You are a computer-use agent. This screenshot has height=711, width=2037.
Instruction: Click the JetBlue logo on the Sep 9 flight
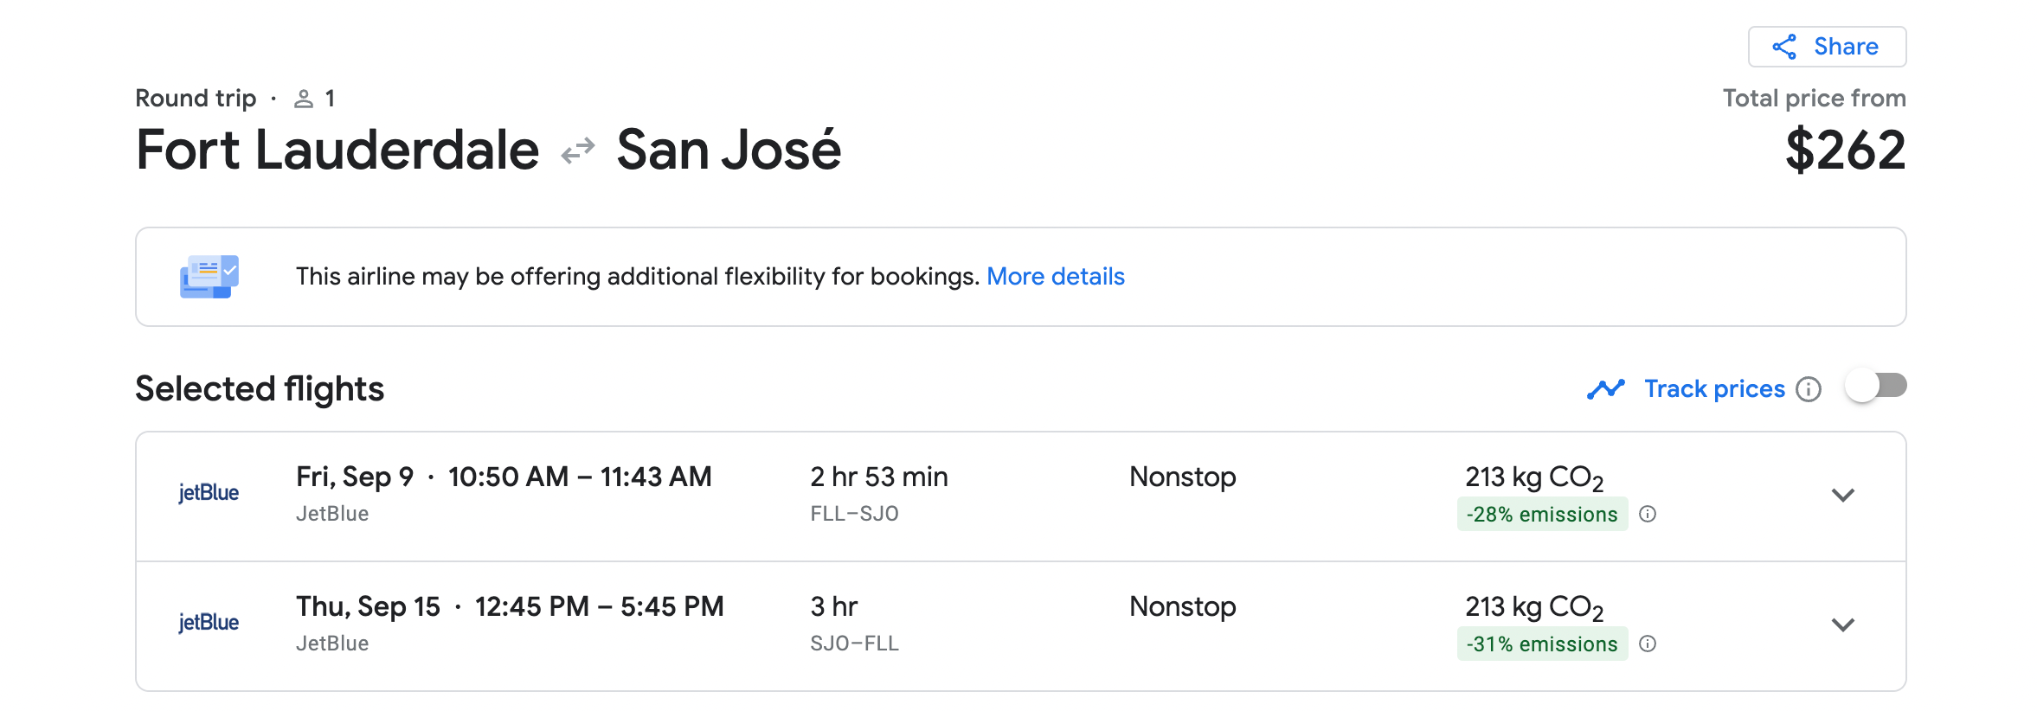pos(210,491)
